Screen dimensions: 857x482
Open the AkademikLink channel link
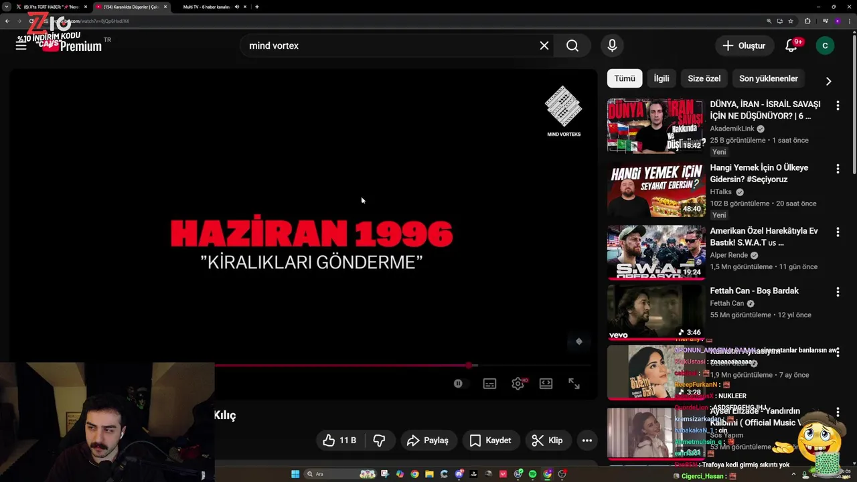click(732, 129)
